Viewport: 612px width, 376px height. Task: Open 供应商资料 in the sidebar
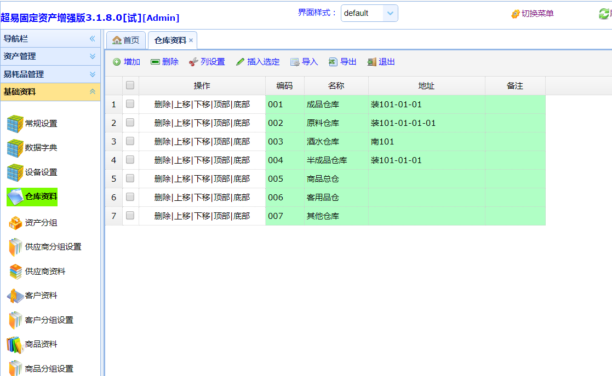coord(15,271)
